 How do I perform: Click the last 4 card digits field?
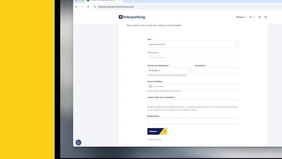193,102
